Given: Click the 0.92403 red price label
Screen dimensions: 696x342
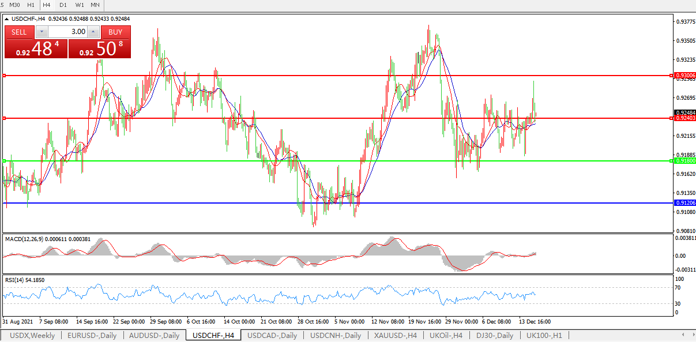Looking at the screenshot, I should tap(685, 118).
